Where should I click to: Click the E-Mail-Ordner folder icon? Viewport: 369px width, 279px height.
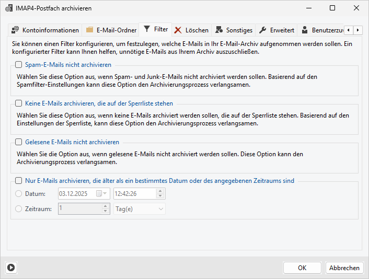(90, 30)
